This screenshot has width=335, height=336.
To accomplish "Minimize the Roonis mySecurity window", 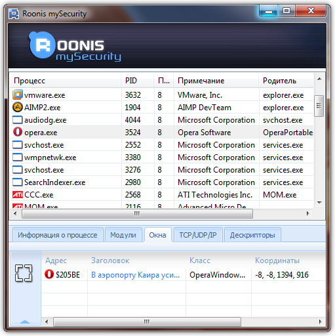I will click(x=269, y=11).
